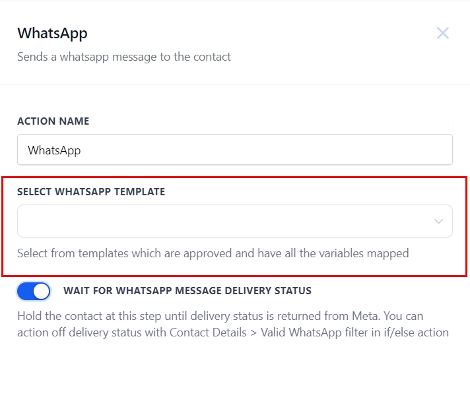Click the 'Valid WhatsApp filter' description line
This screenshot has width=470, height=409.
tap(232, 332)
